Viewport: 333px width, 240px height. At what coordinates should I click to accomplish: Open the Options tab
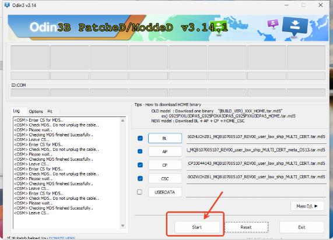click(x=36, y=111)
